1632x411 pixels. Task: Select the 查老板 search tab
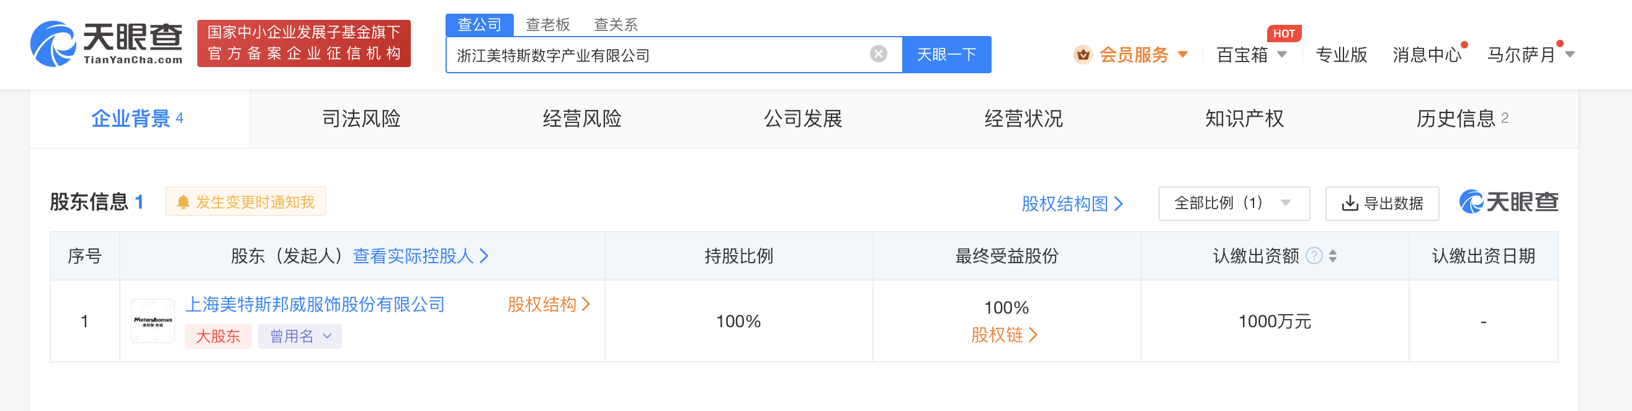pyautogui.click(x=548, y=25)
